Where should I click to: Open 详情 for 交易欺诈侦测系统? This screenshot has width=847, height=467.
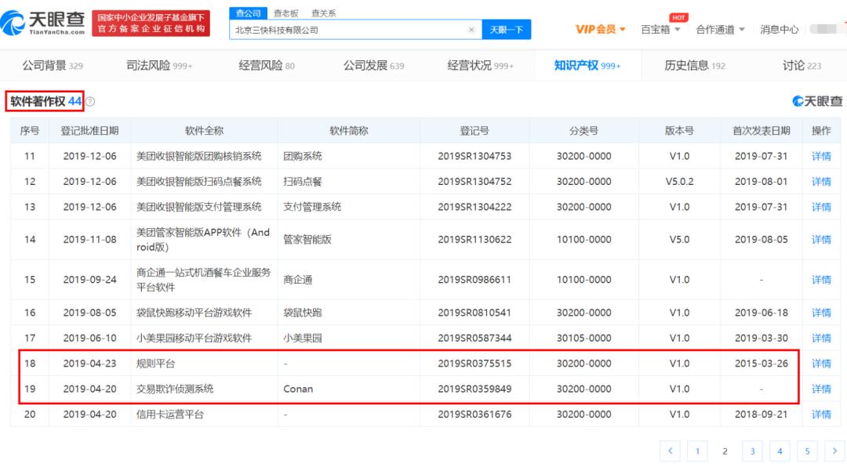coord(820,389)
